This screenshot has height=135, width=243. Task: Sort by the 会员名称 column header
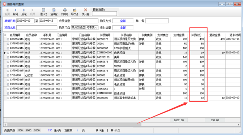31,35
